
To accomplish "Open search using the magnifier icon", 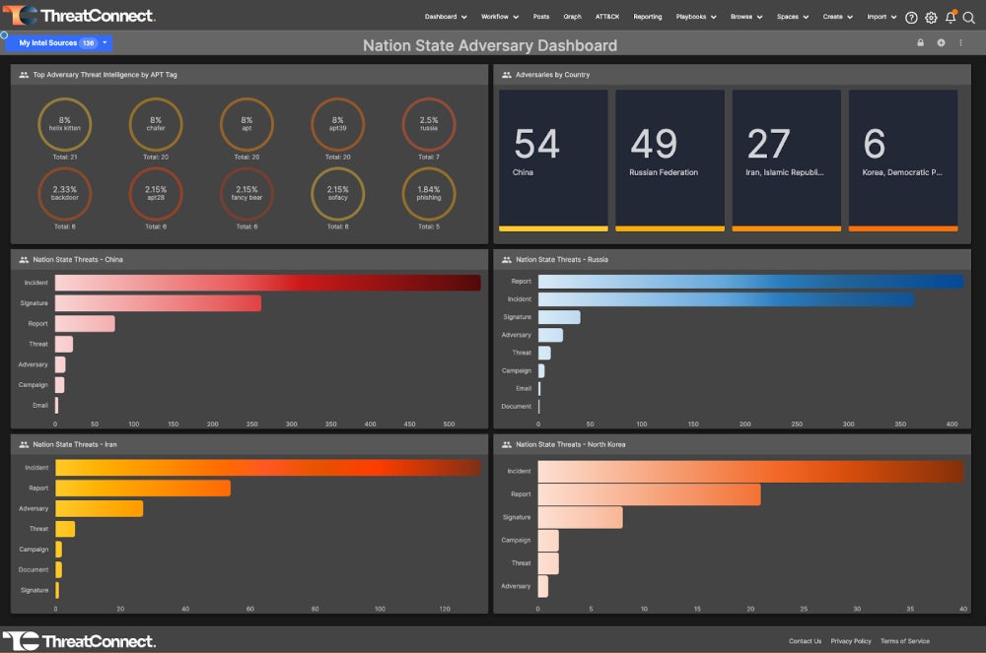I will click(x=969, y=18).
